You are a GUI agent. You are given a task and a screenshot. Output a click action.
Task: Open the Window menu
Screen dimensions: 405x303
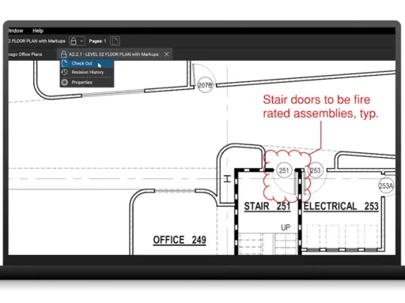coord(16,31)
